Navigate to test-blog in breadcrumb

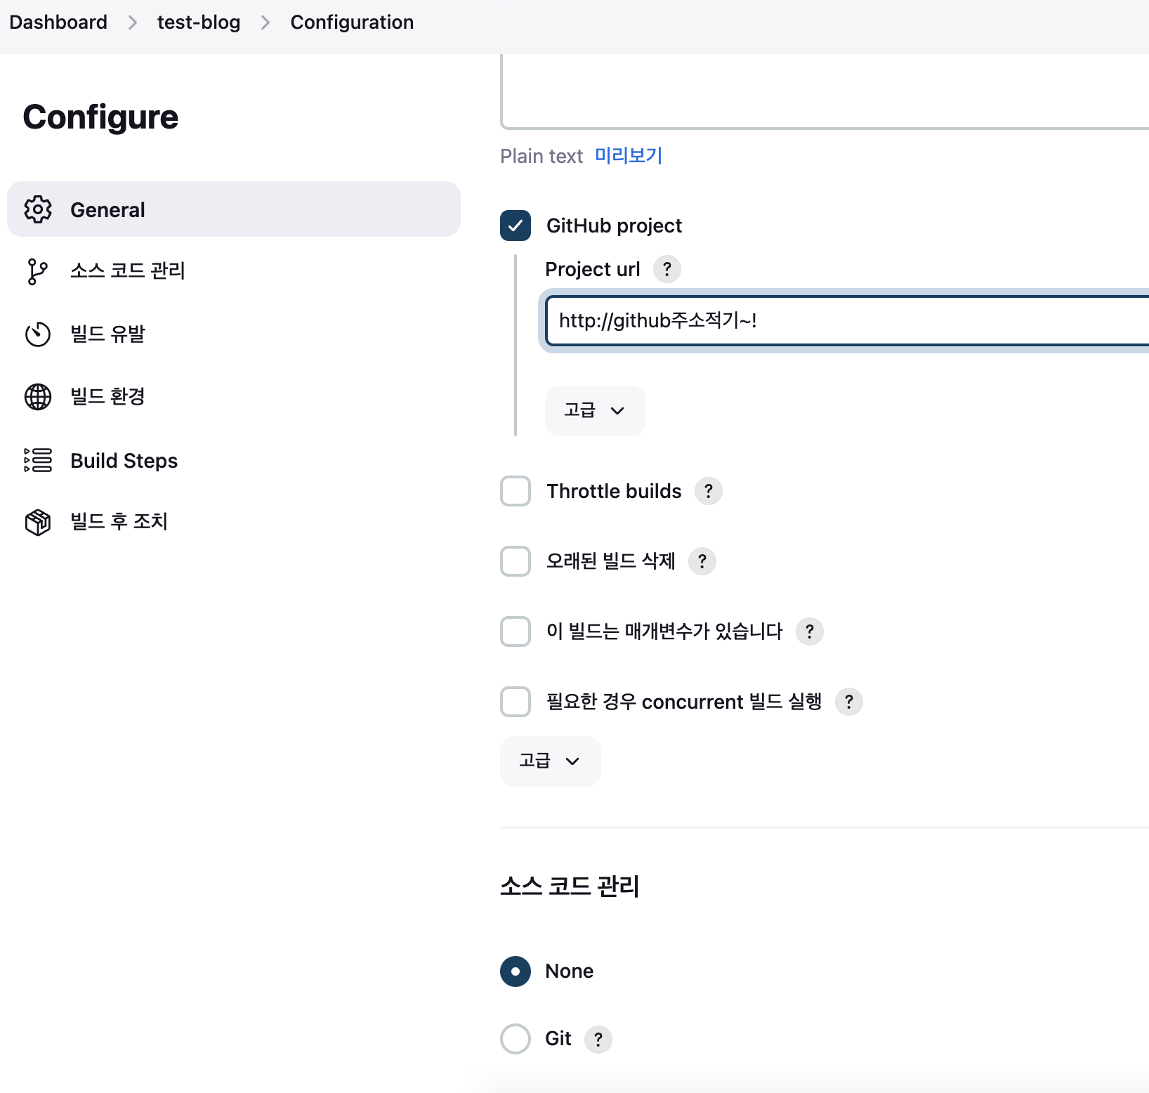pos(198,22)
